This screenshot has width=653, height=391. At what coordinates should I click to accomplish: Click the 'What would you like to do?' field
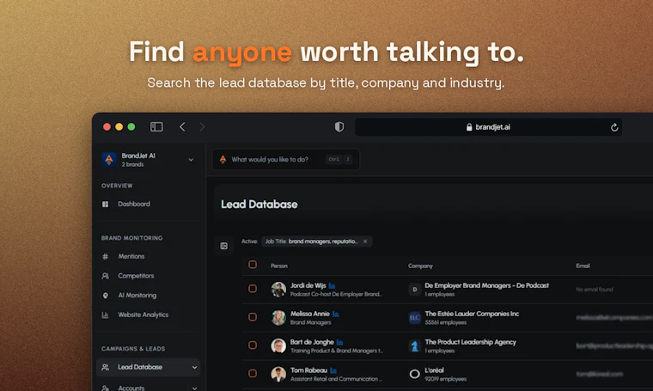click(285, 160)
